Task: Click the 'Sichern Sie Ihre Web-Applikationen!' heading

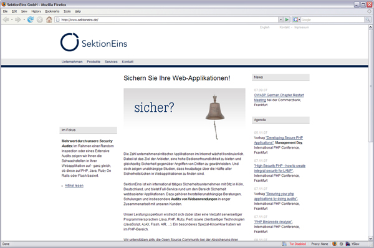Action: (x=177, y=78)
